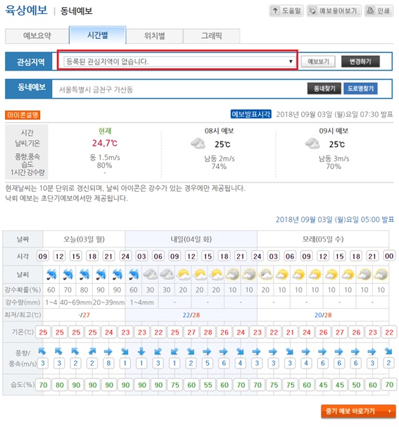Click the partly sunny icon for tomorrow 15시
The height and width of the screenshot is (427, 399).
click(217, 275)
